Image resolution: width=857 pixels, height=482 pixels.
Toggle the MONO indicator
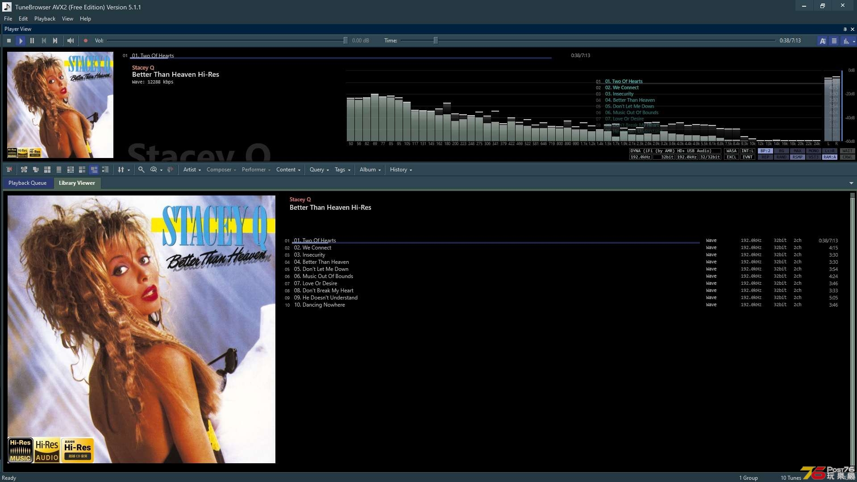[814, 151]
